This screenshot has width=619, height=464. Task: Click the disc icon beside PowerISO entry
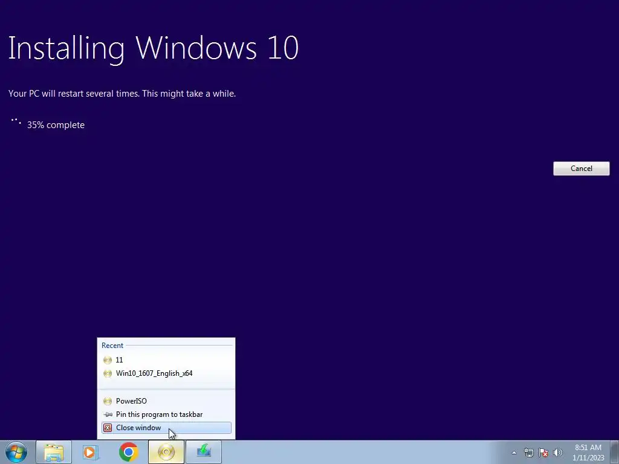tap(108, 401)
